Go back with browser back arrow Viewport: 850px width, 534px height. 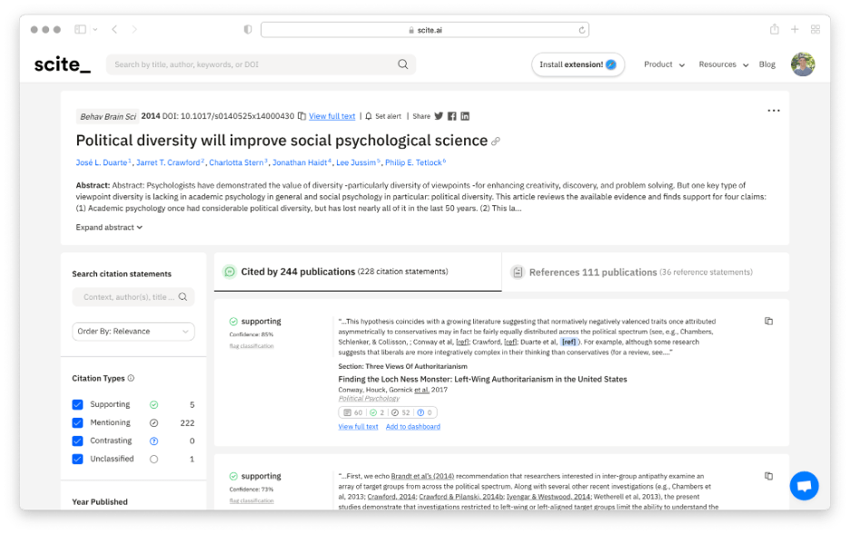tap(114, 29)
